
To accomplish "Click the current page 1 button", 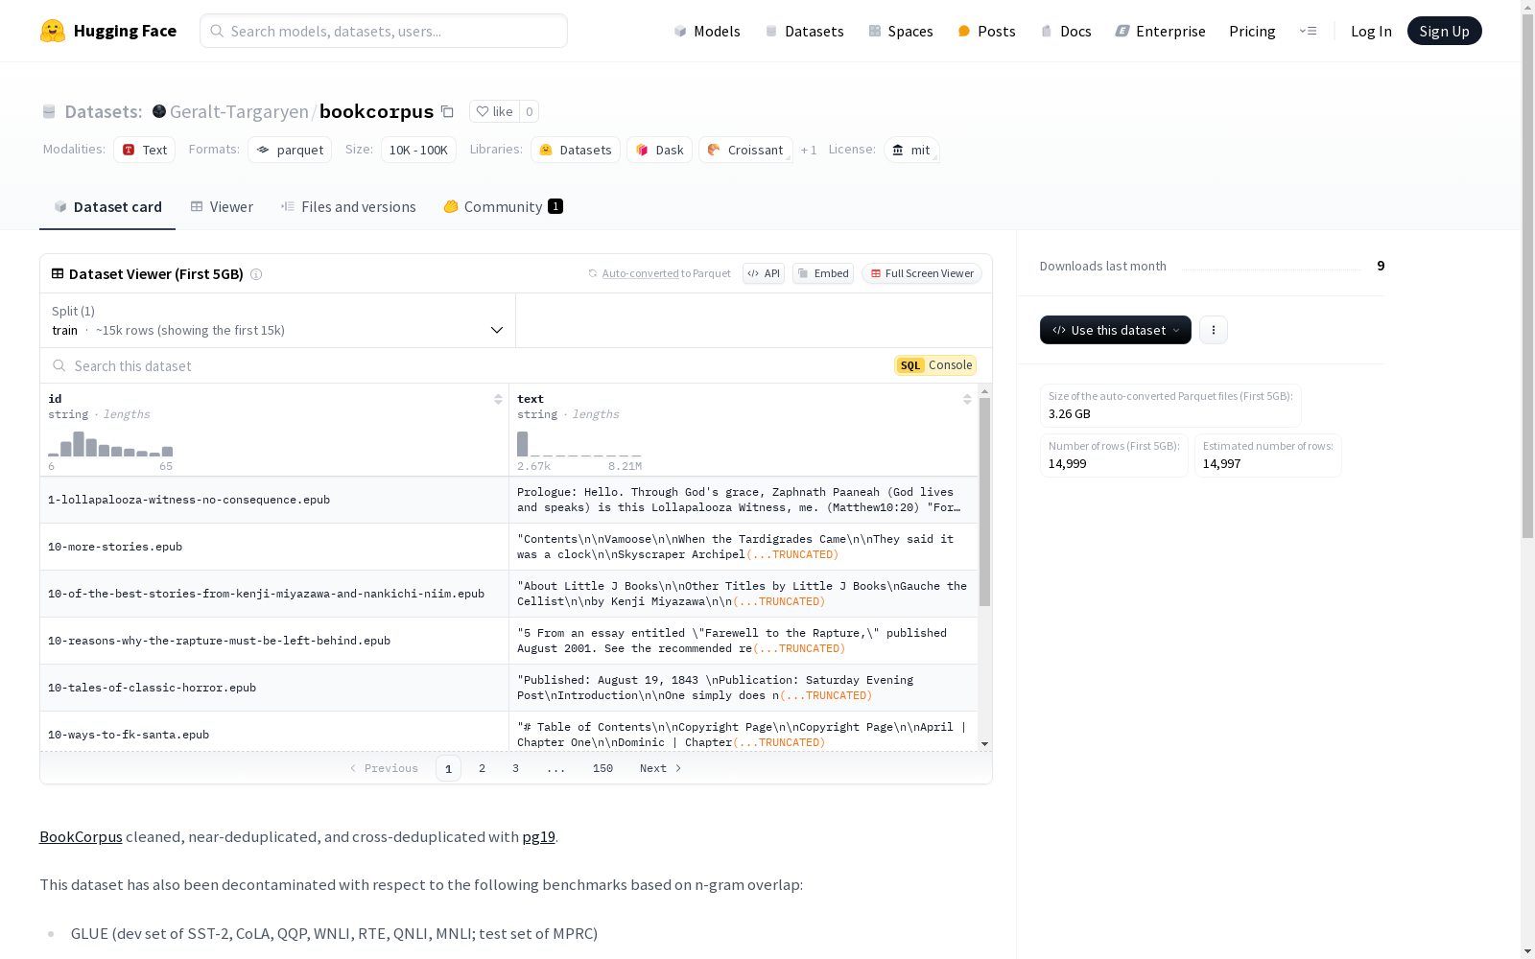I will pos(448,768).
